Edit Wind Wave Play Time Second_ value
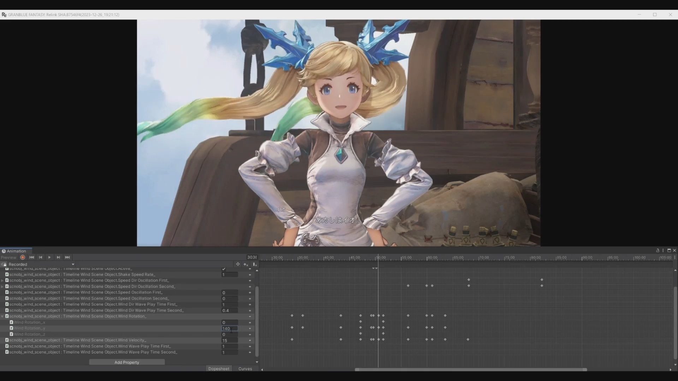678x381 pixels. 230,352
